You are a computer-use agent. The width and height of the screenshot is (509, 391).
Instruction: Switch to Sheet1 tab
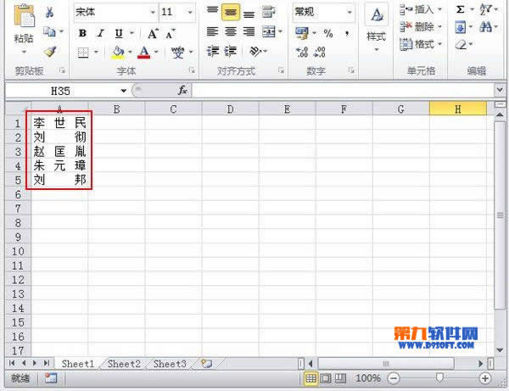[78, 364]
